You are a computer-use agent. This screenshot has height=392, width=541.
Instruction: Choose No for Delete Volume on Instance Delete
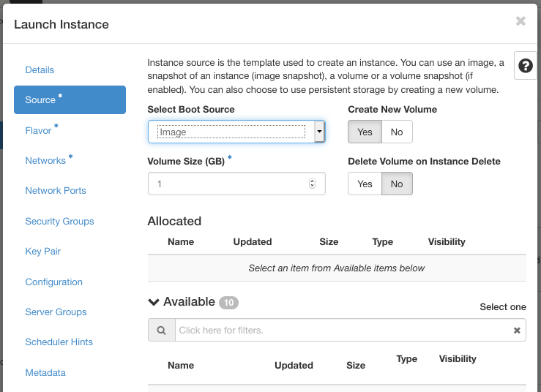point(397,184)
